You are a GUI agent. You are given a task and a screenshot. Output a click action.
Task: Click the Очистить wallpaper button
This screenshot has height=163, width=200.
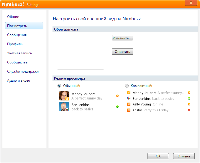(x=122, y=51)
